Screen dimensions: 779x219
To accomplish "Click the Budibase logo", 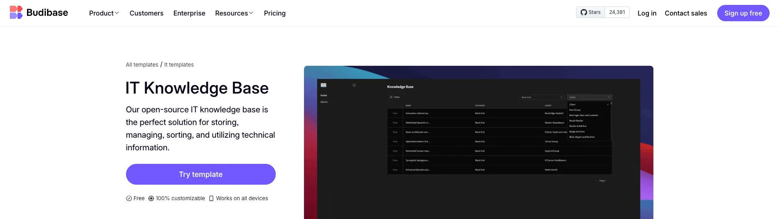I will click(39, 13).
